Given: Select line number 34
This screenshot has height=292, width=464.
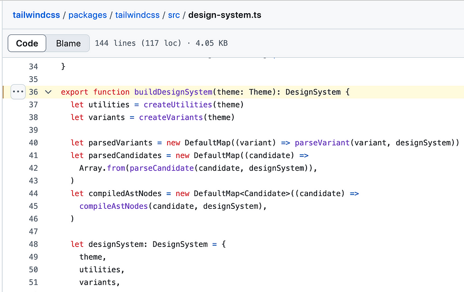Looking at the screenshot, I should point(33,67).
